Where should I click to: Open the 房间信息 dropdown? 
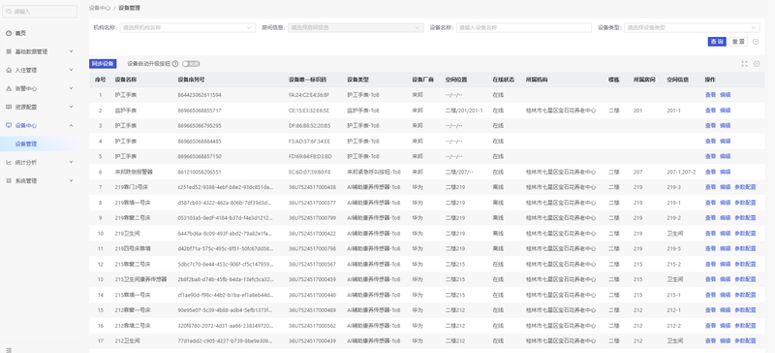click(356, 28)
